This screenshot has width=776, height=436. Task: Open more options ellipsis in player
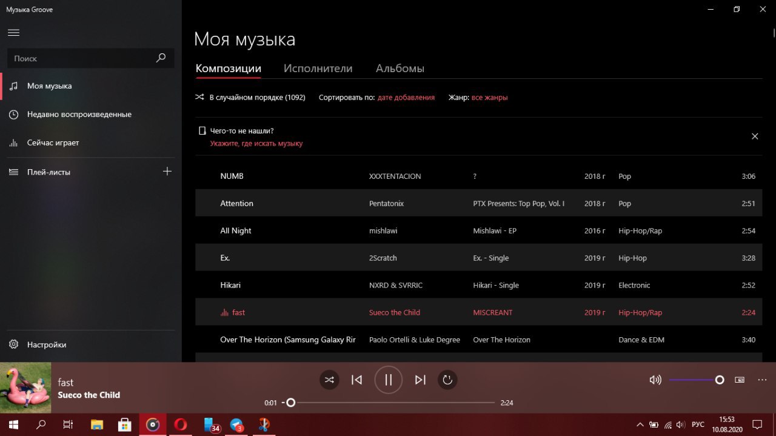point(762,380)
